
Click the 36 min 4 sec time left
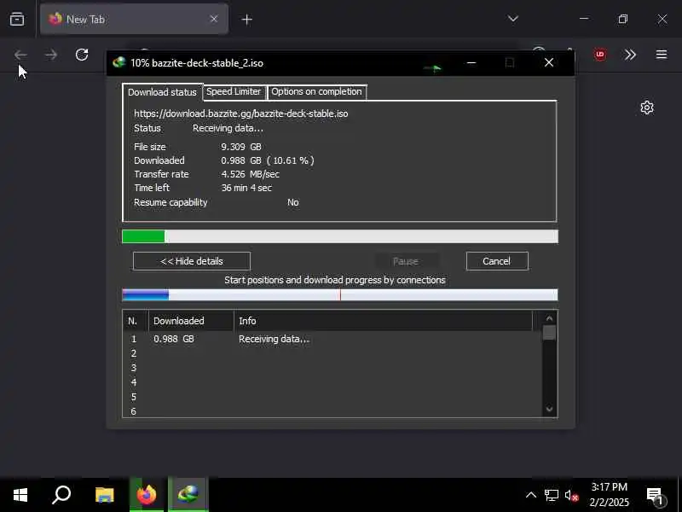point(246,188)
